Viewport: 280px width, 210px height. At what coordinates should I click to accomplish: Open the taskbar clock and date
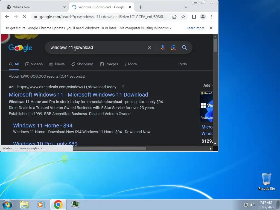click(x=266, y=205)
